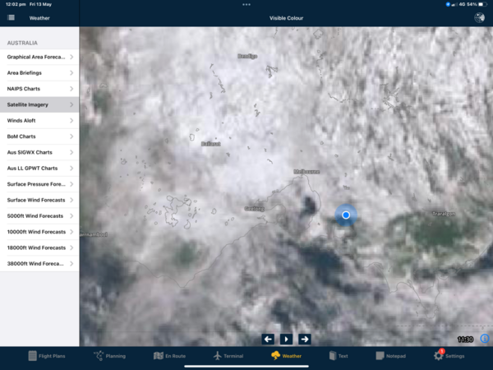Tap the blue current location marker
Image resolution: width=493 pixels, height=370 pixels.
pyautogui.click(x=346, y=215)
